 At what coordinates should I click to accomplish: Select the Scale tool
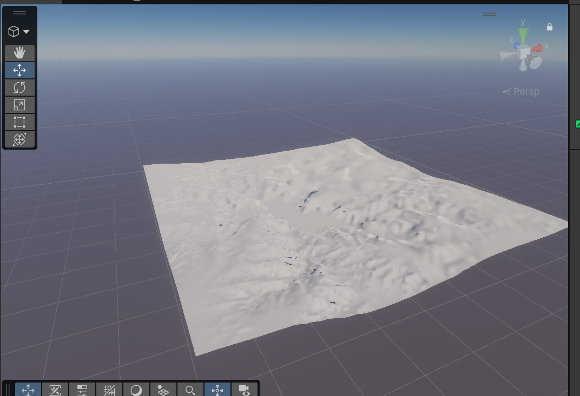point(19,105)
